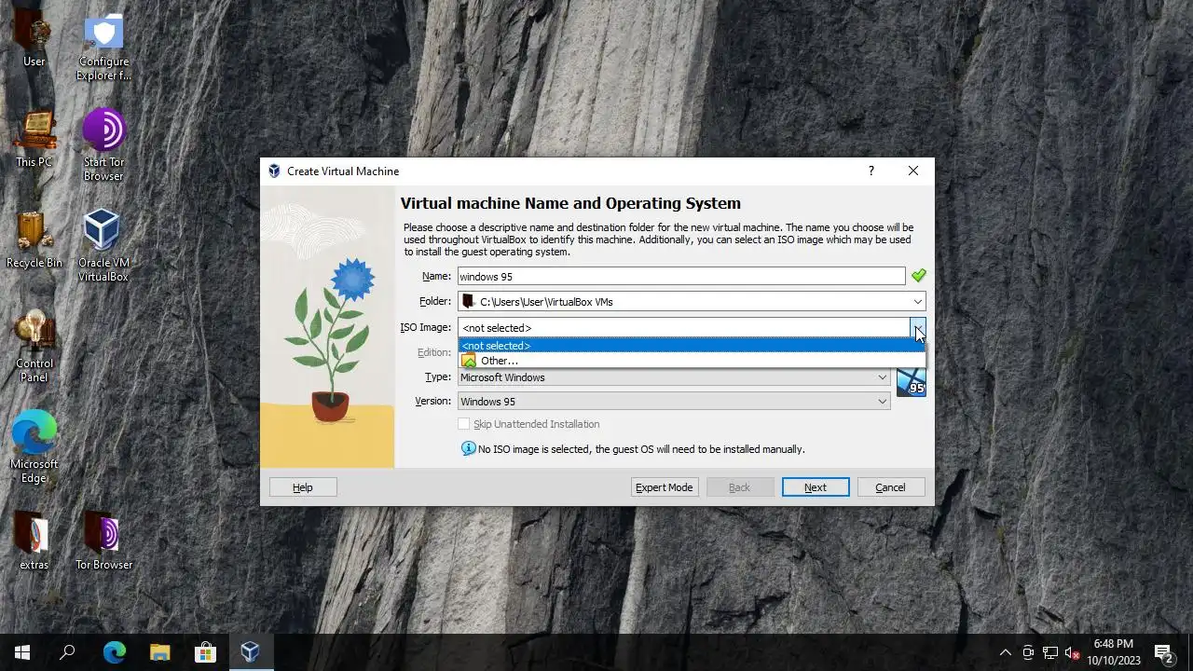Screen dimensions: 1193x671
Task: Click the plant illustration in the wizard
Action: pos(327,326)
